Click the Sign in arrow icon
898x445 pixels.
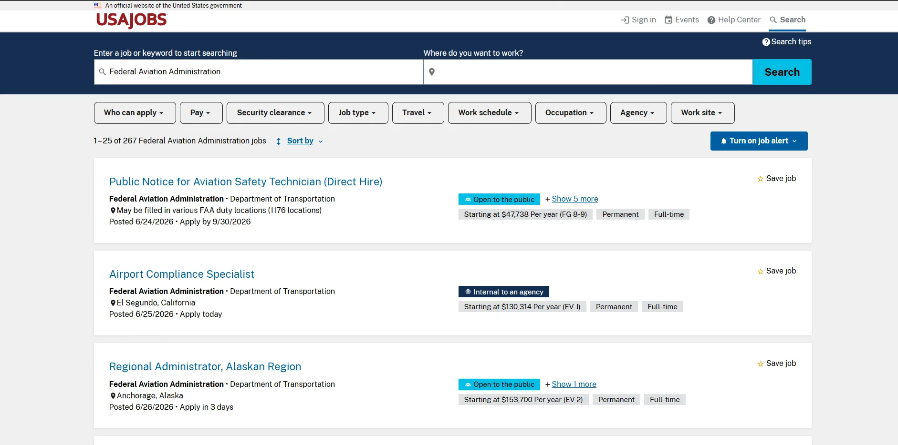point(625,20)
